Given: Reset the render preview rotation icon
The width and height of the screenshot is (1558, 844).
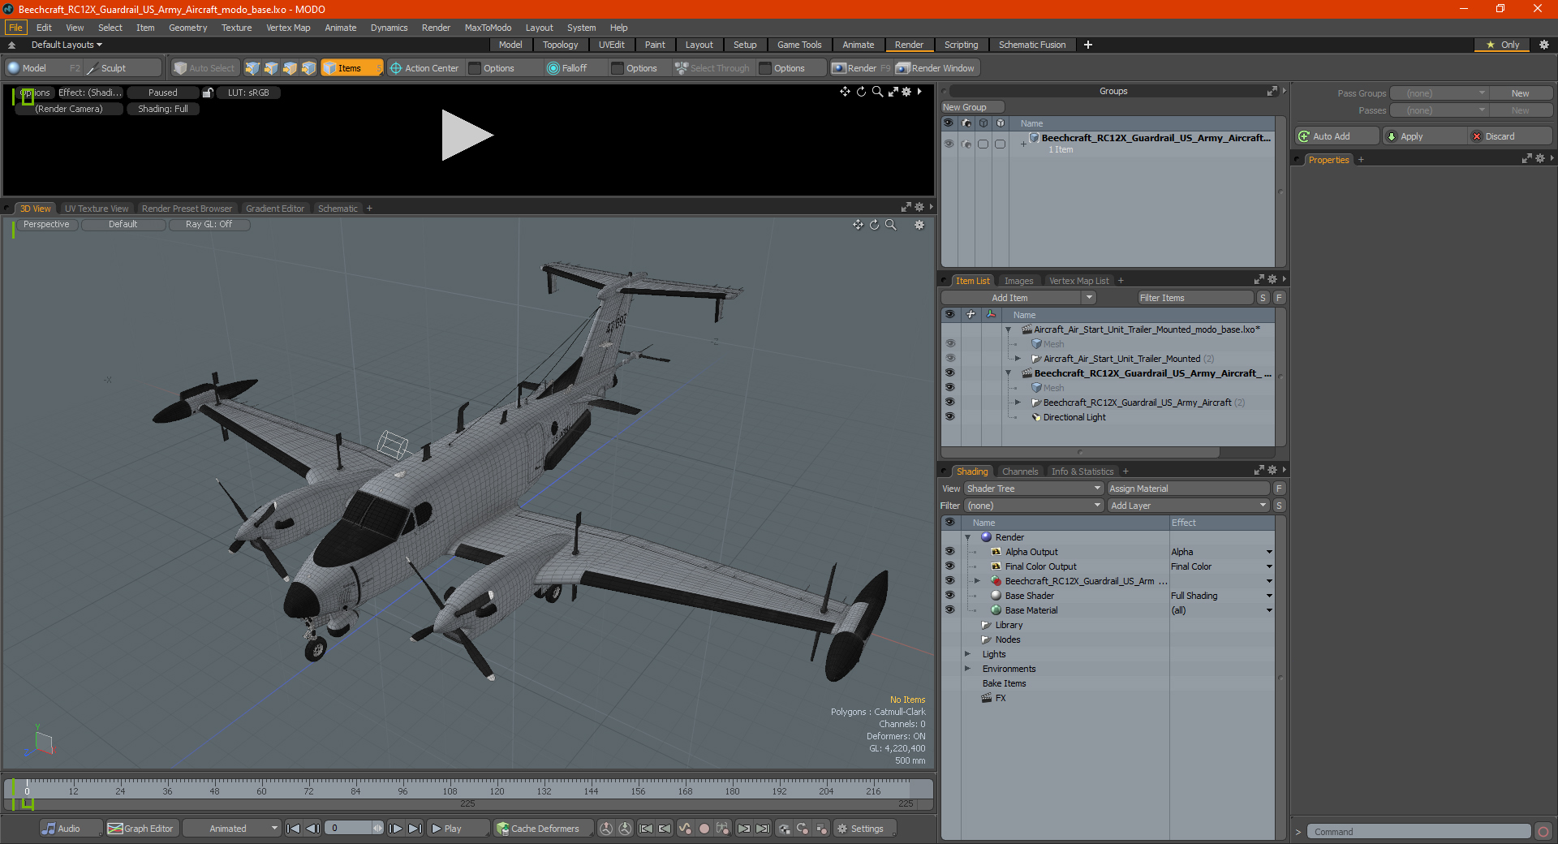Looking at the screenshot, I should (861, 92).
